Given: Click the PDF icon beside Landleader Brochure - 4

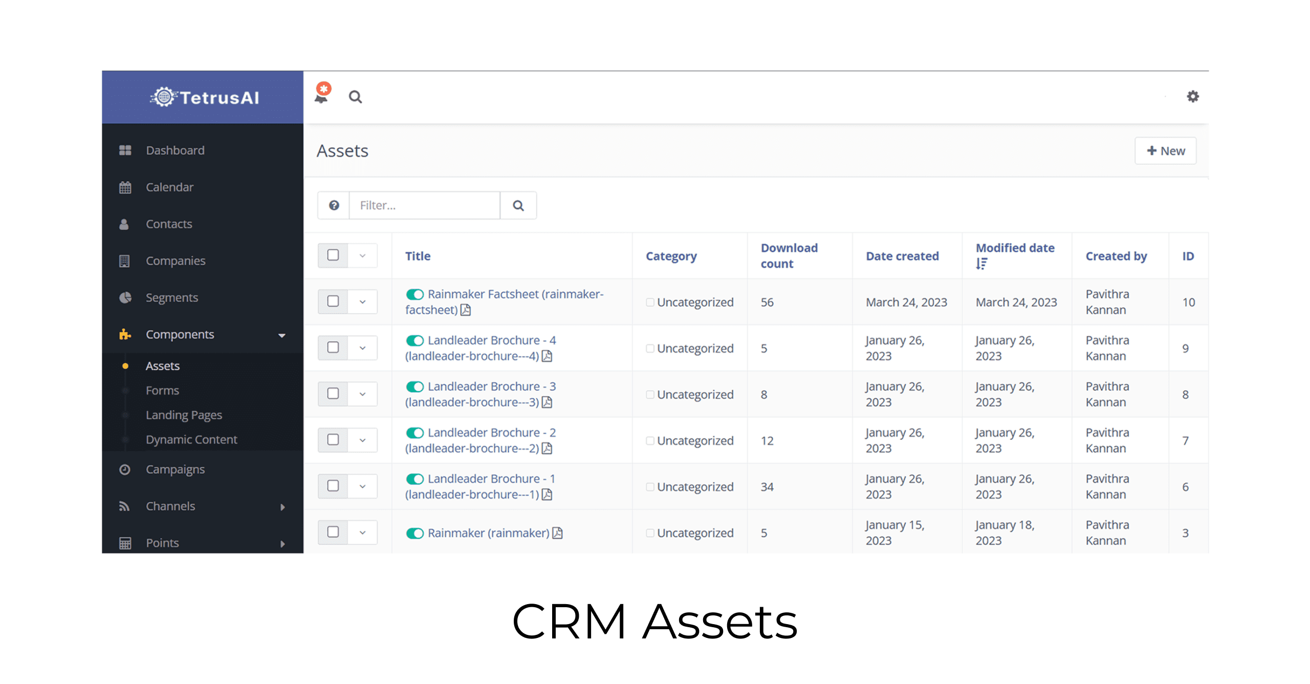Looking at the screenshot, I should pyautogui.click(x=547, y=356).
